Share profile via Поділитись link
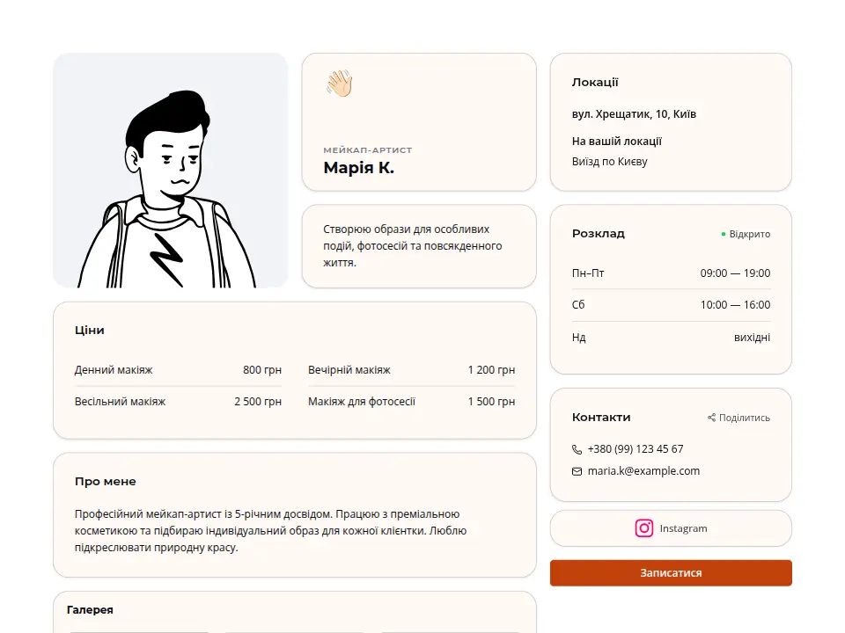The height and width of the screenshot is (633, 845). point(738,418)
